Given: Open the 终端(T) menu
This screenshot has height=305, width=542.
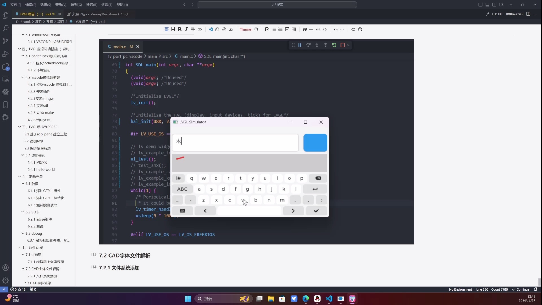Looking at the screenshot, I should click(x=106, y=5).
